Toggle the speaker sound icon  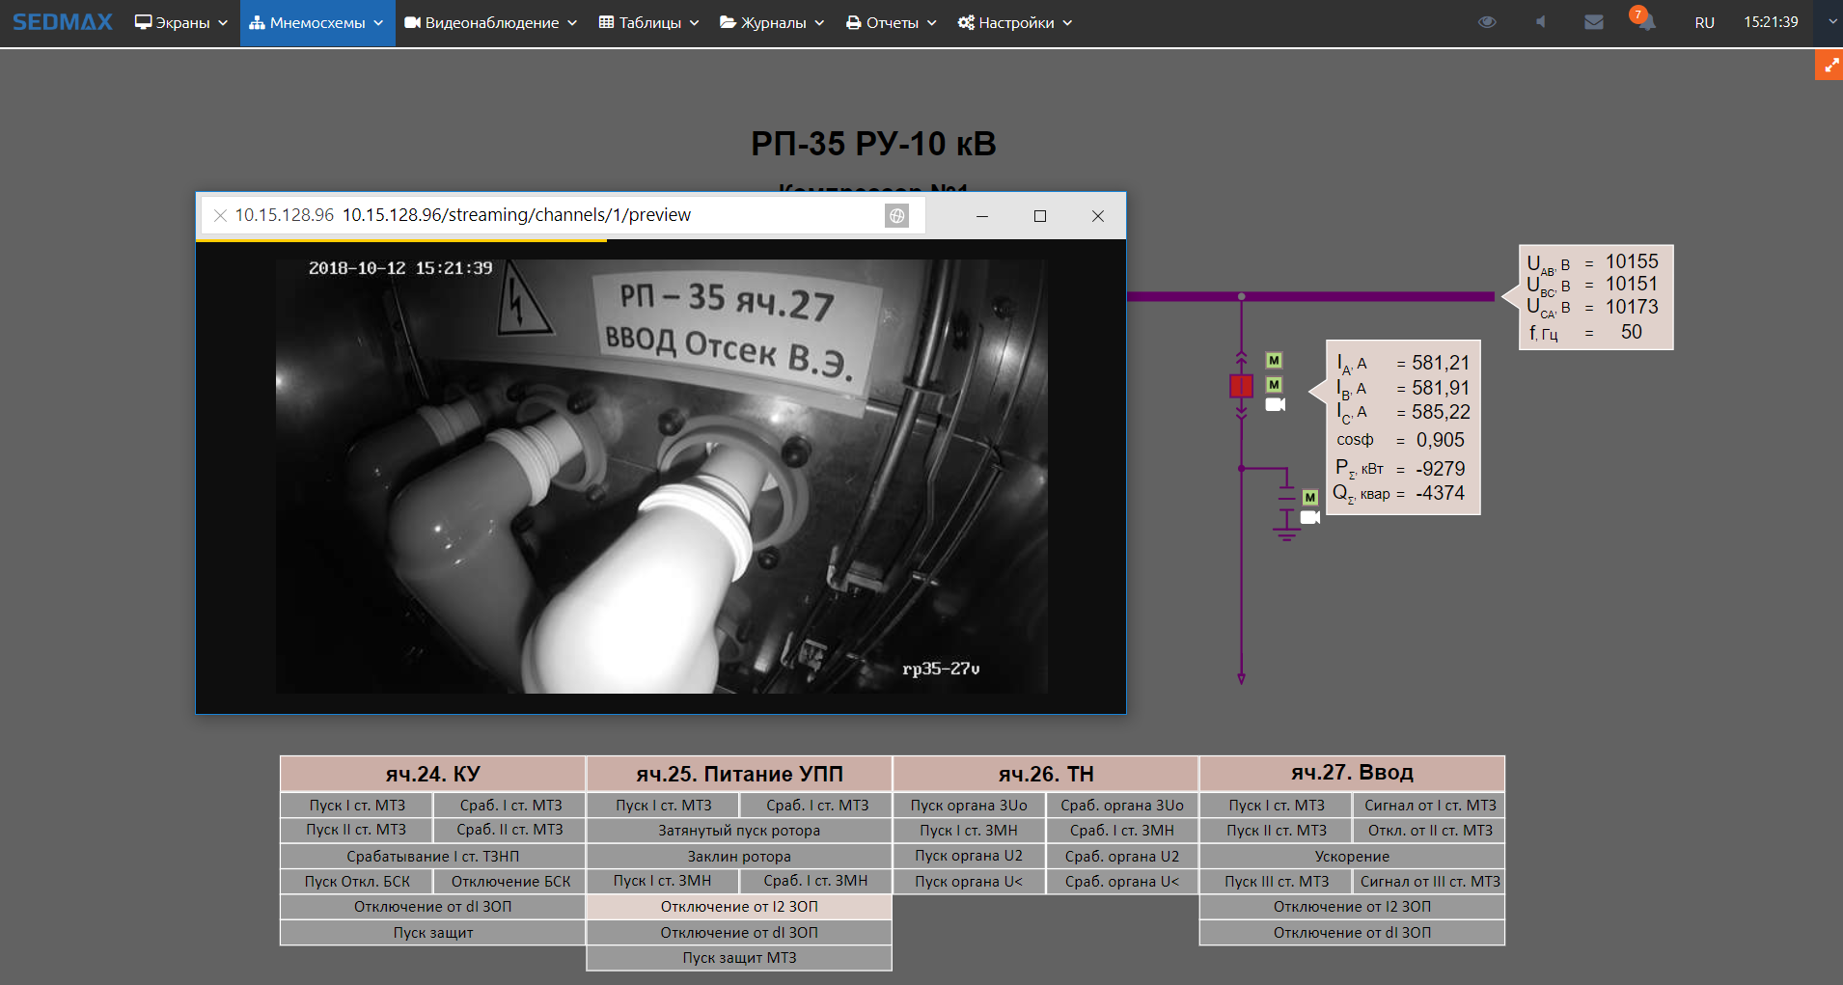(1541, 22)
